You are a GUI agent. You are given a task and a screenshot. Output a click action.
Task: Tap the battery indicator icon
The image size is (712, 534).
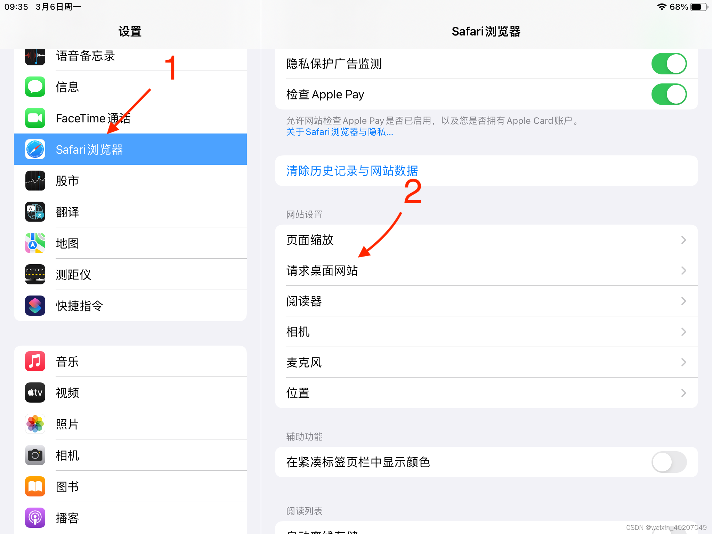[699, 7]
